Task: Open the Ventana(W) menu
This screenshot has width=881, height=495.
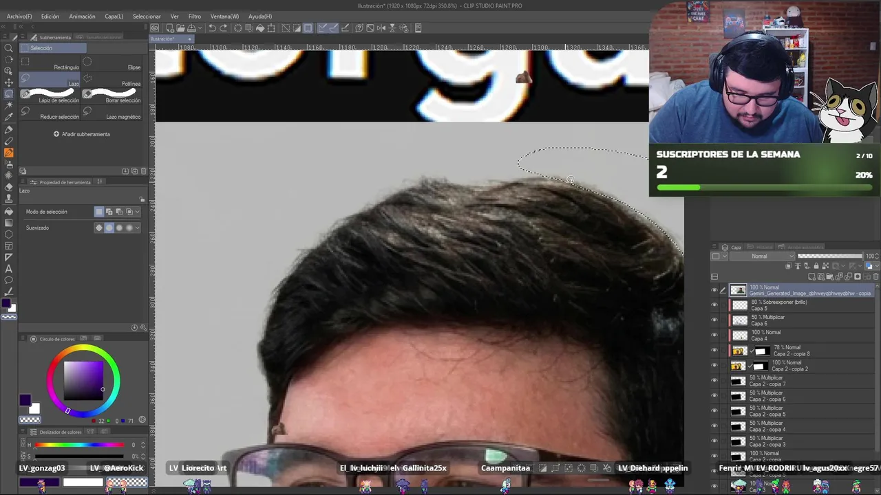Action: click(x=224, y=16)
